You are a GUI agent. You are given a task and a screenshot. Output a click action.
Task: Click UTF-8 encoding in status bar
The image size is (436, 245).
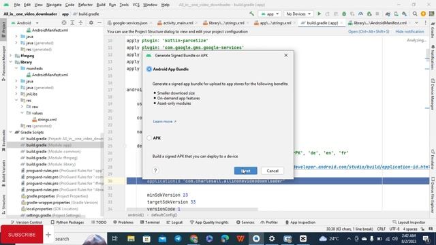[394, 229]
